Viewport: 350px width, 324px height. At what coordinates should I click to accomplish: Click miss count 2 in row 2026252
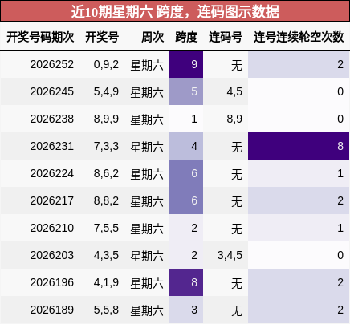click(299, 64)
